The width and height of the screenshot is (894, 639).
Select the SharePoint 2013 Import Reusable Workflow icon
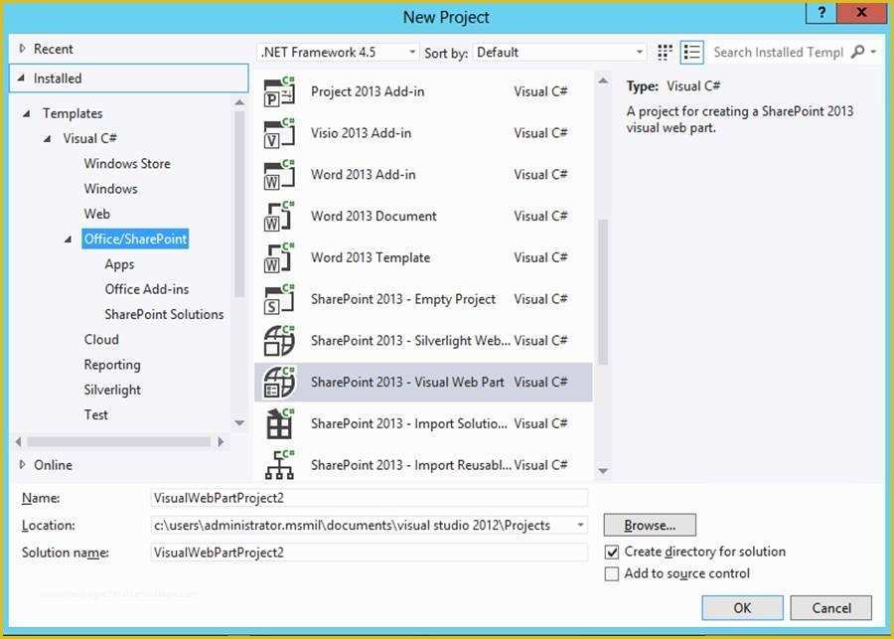279,465
